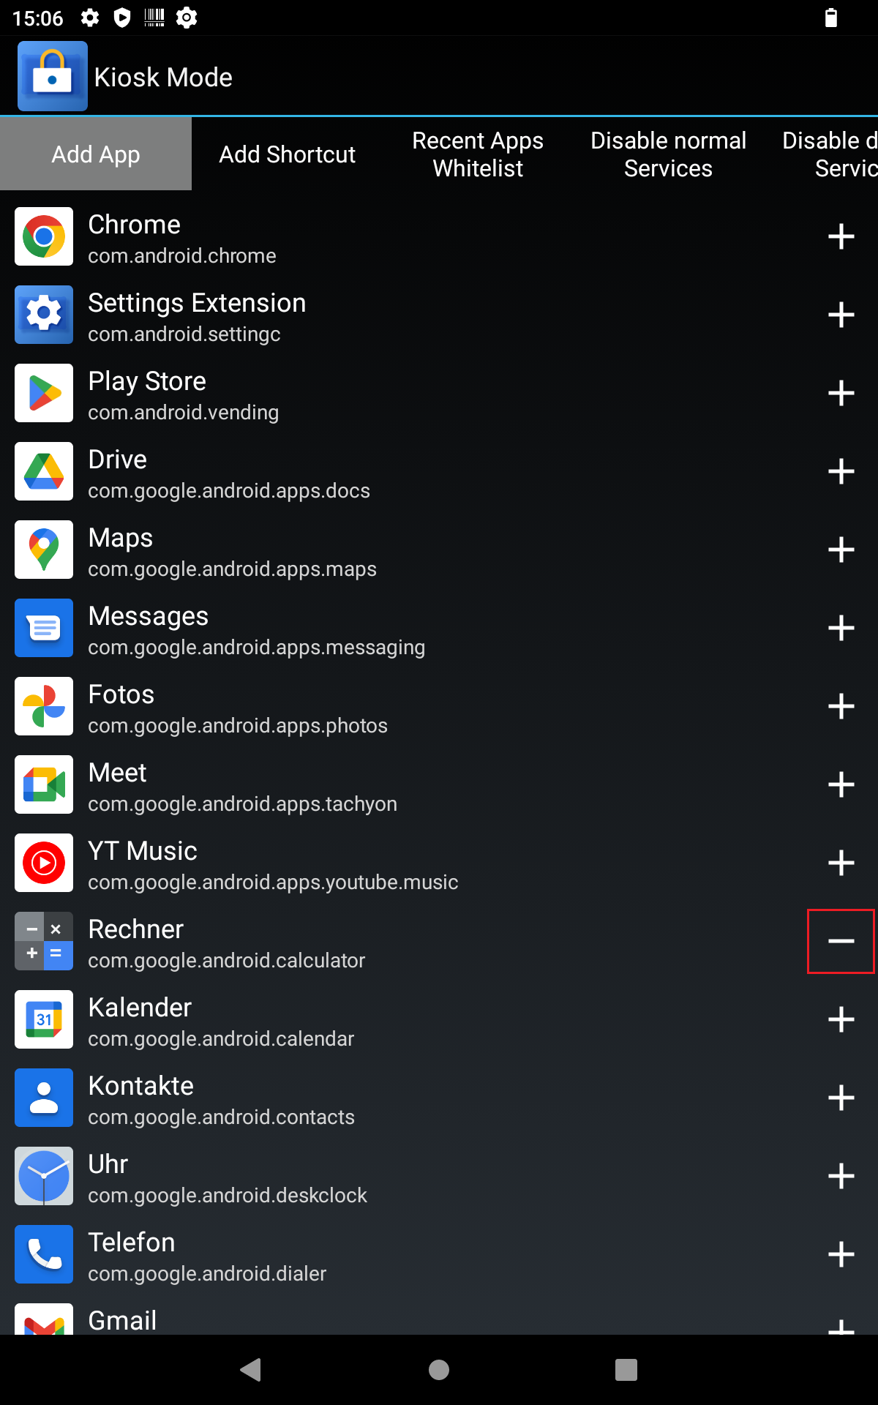Viewport: 878px width, 1405px height.
Task: Add Fotos with its plus button
Action: (x=841, y=706)
